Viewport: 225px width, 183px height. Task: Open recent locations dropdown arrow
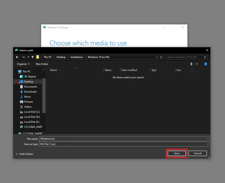point(28,57)
